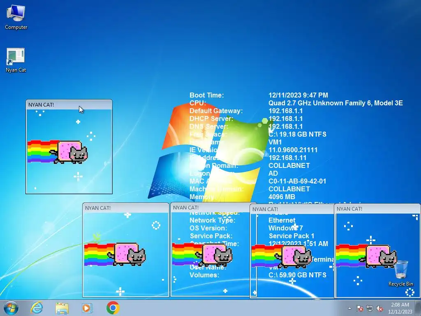Click the 'Quad 2.7 GHz Unknown Family 6, Model 3E' text

point(335,103)
